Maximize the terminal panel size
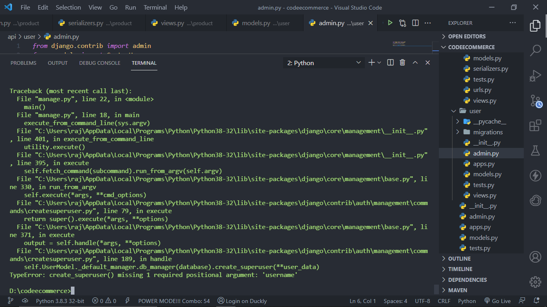547x307 pixels. [415, 62]
